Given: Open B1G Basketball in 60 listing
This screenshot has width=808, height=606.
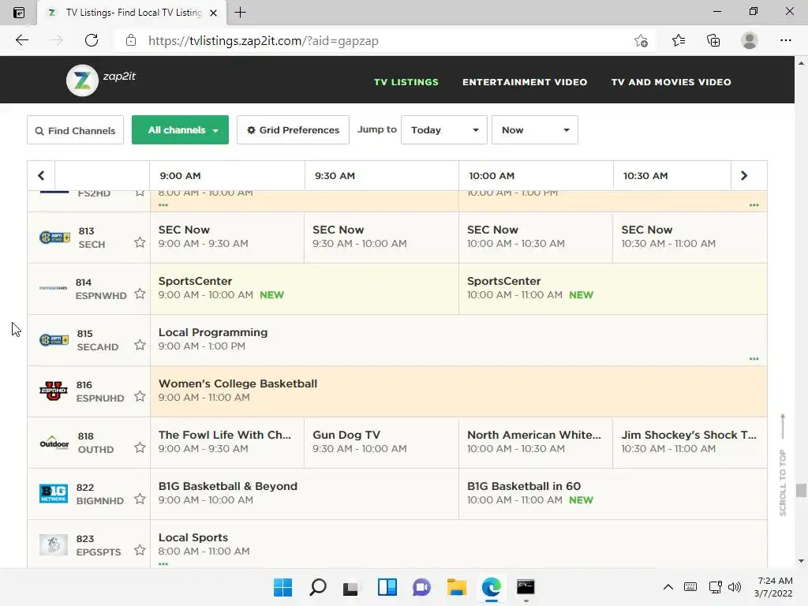Looking at the screenshot, I should click(612, 494).
